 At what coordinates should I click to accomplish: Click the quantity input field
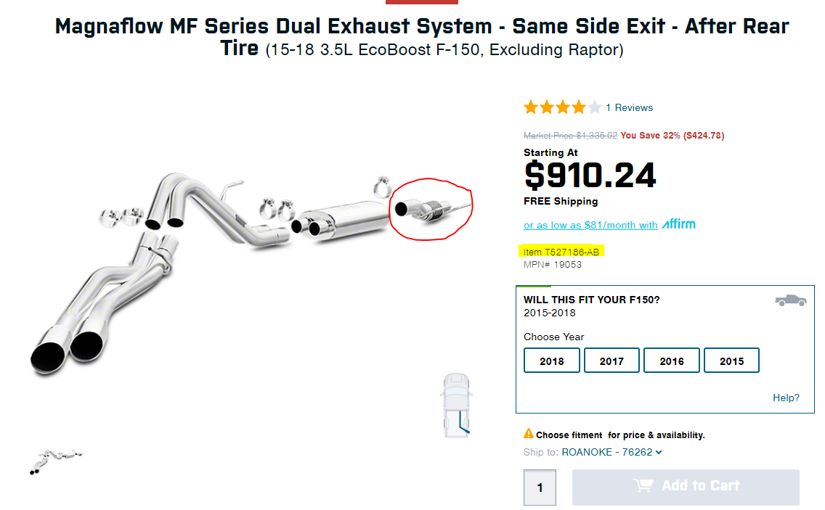click(540, 487)
